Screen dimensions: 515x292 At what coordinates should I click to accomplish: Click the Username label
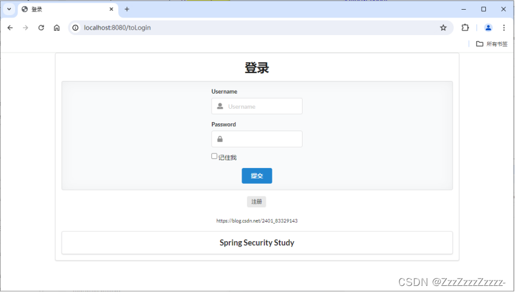coord(225,91)
